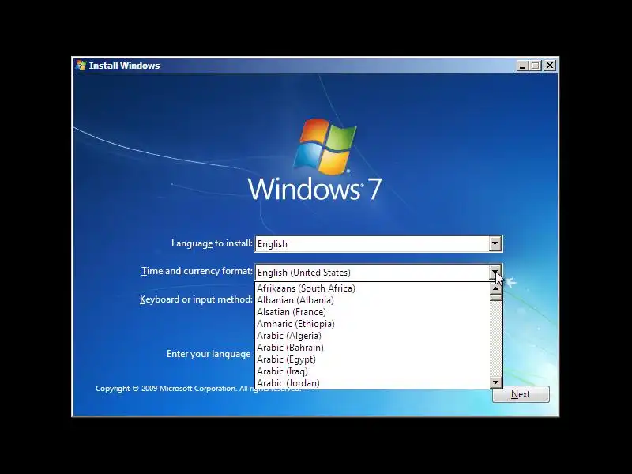This screenshot has height=474, width=632.
Task: Select Arabic (Jordan) entry
Action: (372, 383)
